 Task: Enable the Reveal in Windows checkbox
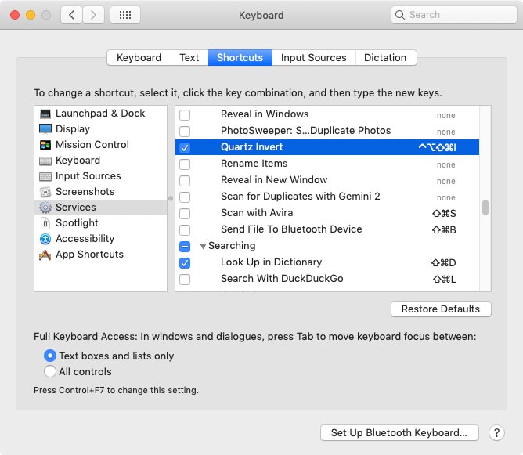coord(185,115)
